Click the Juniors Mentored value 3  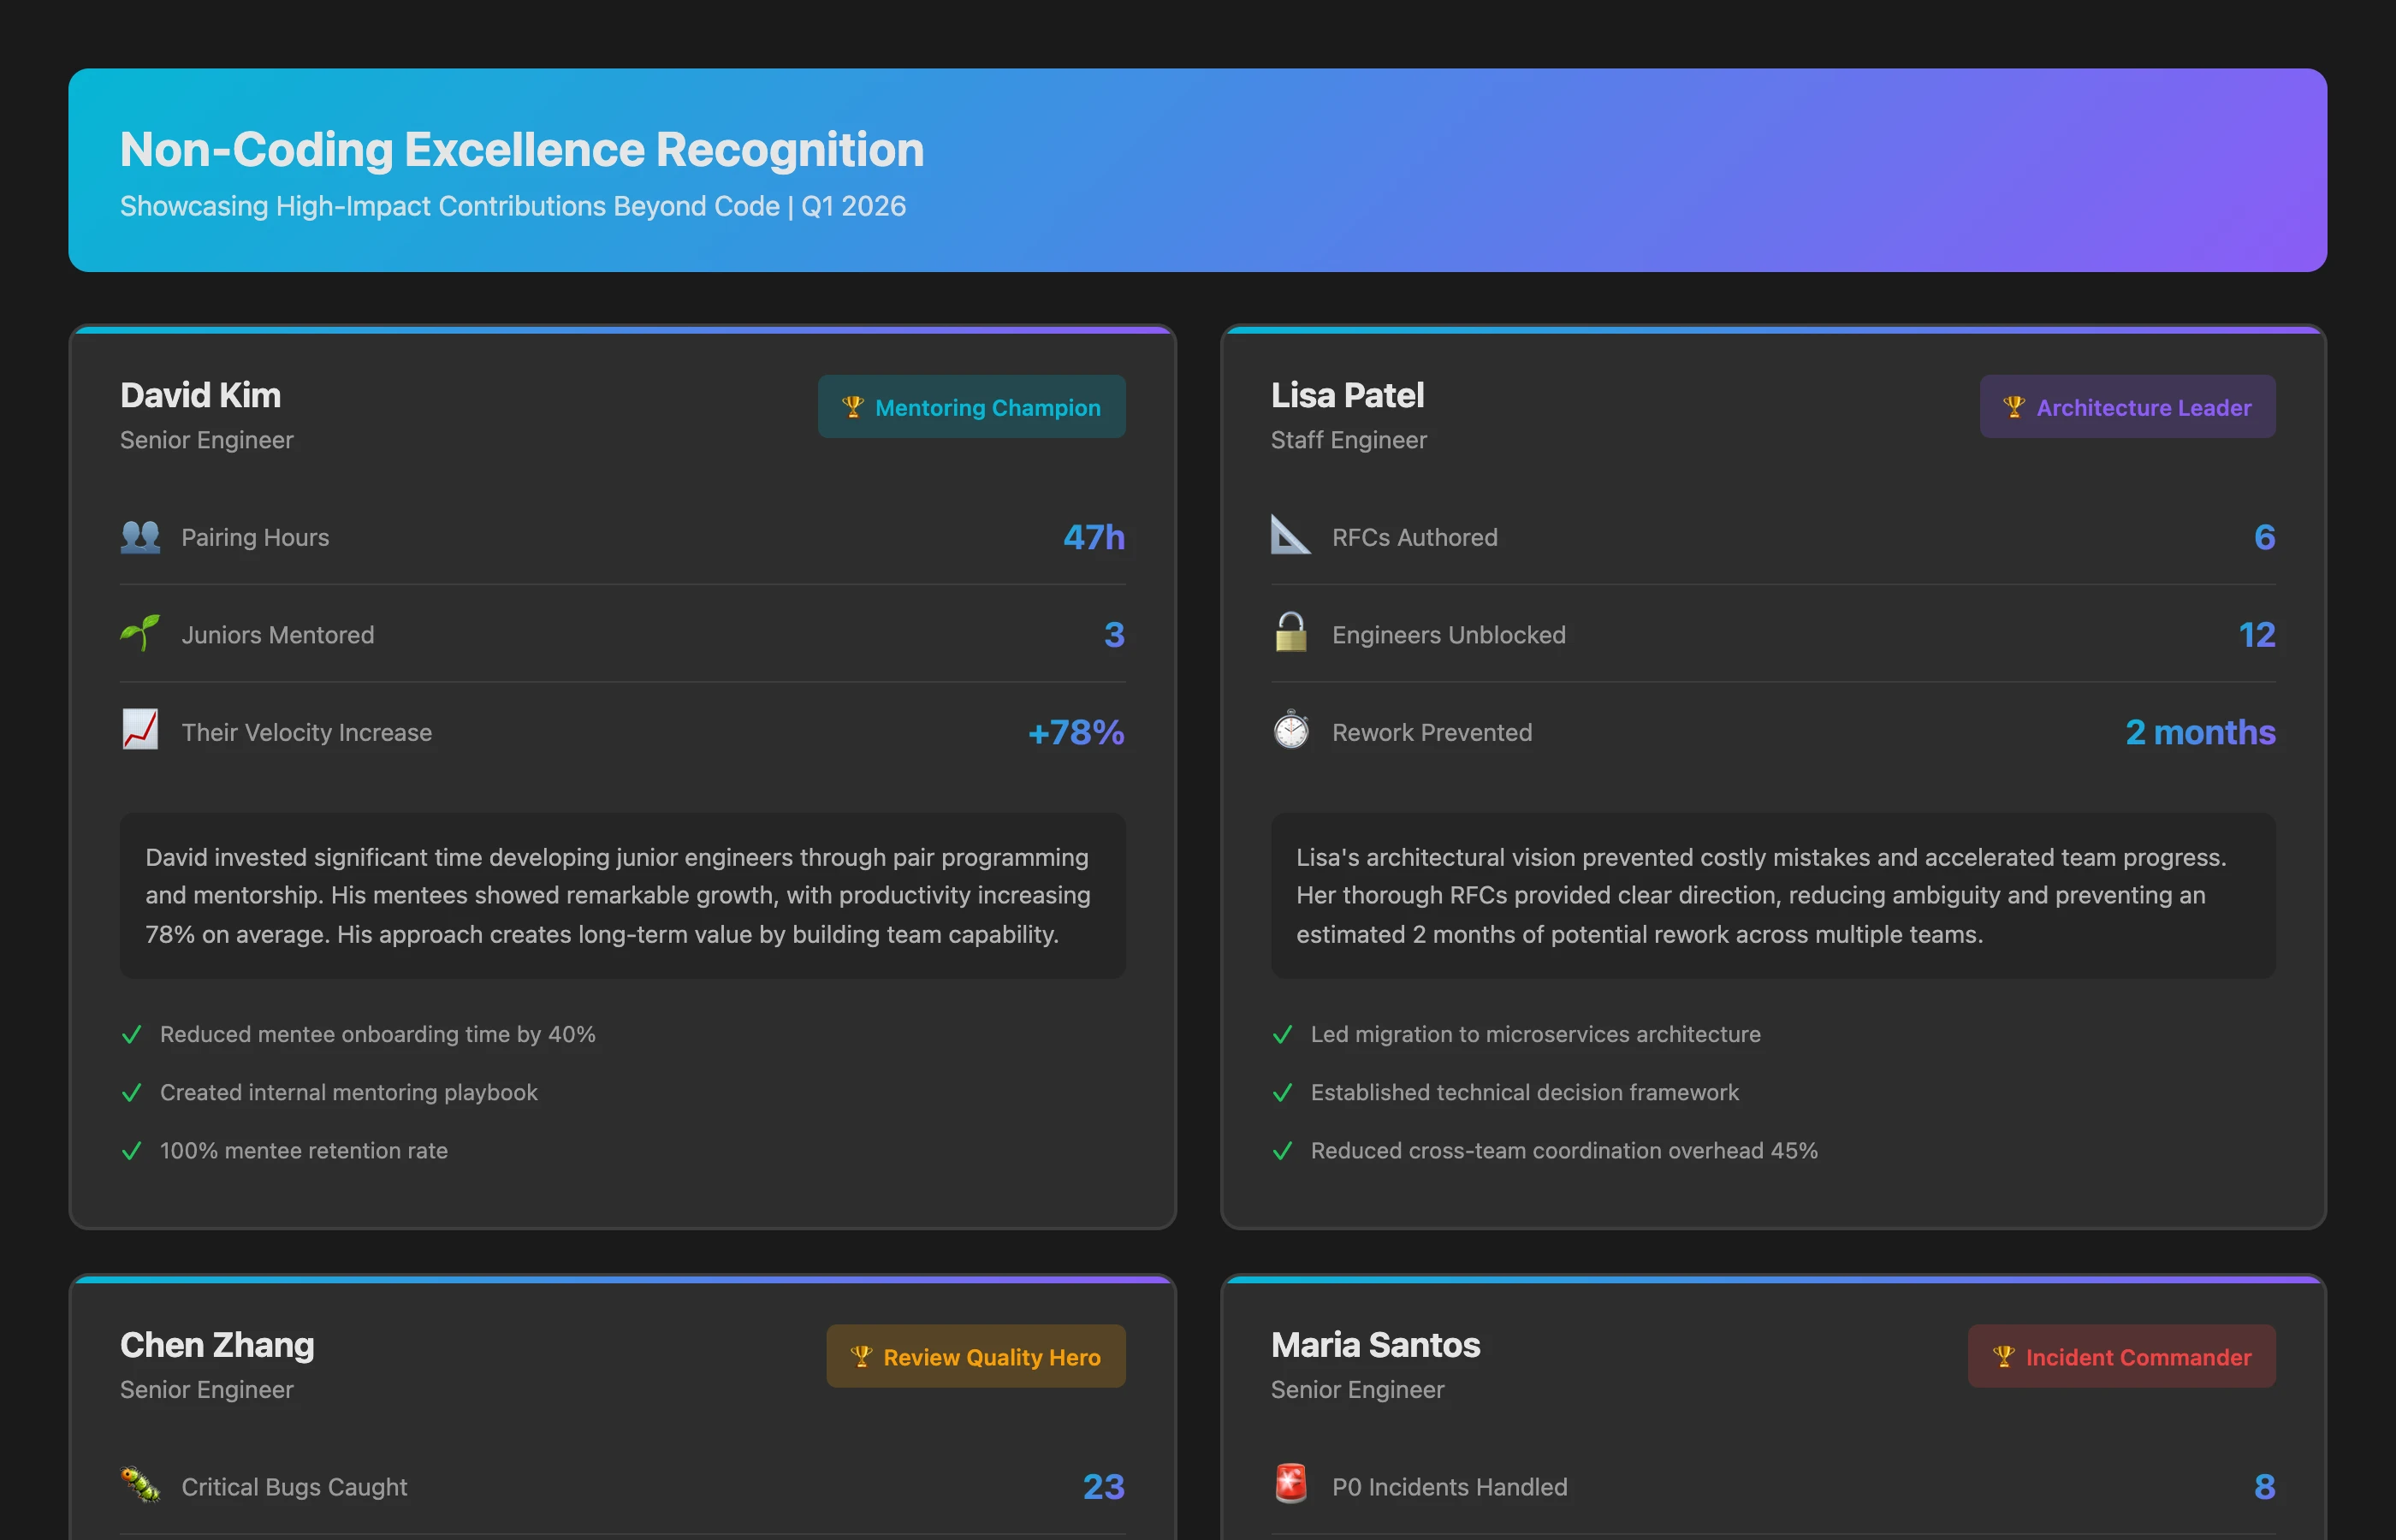click(x=1114, y=634)
